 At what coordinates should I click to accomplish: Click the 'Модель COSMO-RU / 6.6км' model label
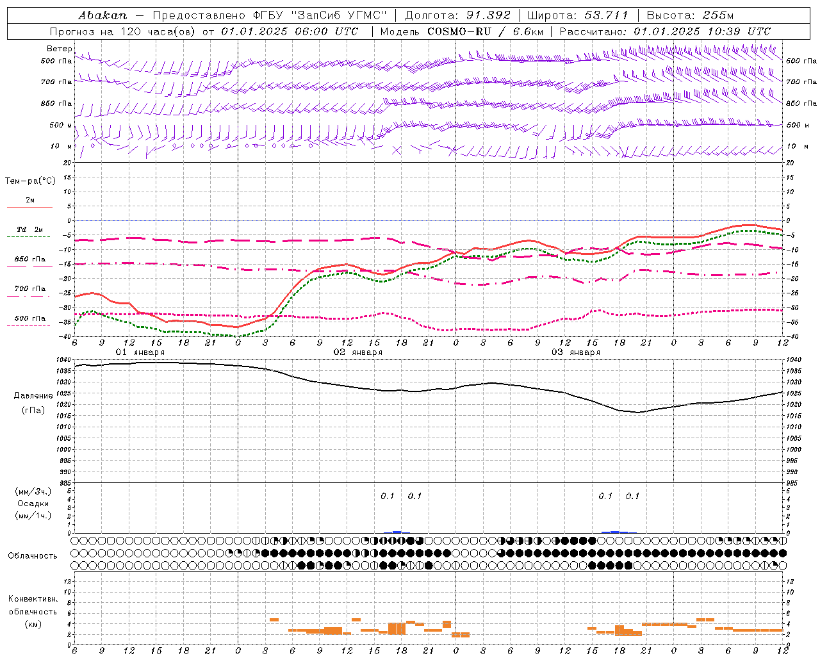pyautogui.click(x=462, y=31)
